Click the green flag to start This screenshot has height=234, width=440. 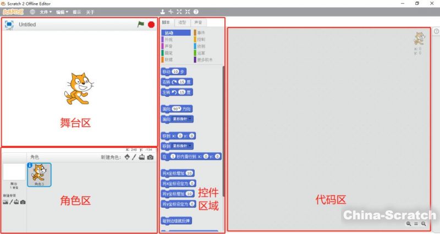(141, 25)
